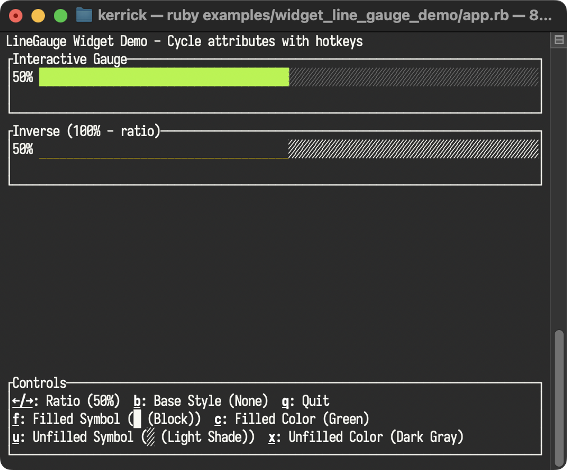Click the "Controls" panel title
Image resolution: width=567 pixels, height=470 pixels.
39,383
